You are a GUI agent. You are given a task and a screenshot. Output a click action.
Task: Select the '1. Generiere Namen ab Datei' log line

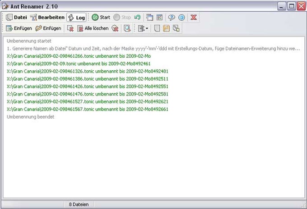(x=153, y=49)
